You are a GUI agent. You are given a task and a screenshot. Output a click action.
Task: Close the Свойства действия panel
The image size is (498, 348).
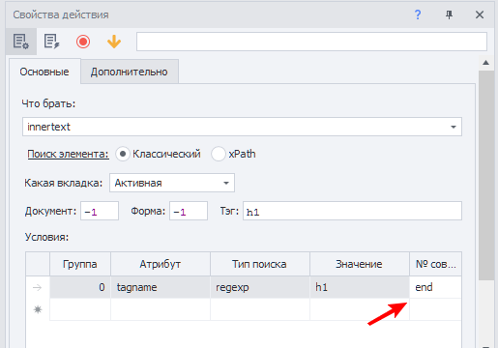480,14
